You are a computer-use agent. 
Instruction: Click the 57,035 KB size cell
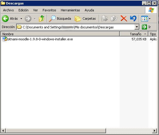[x=139, y=39]
